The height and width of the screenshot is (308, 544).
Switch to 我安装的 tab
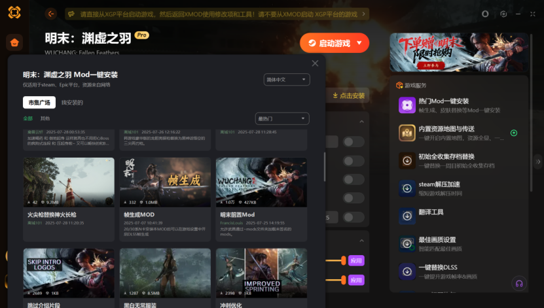pyautogui.click(x=72, y=103)
